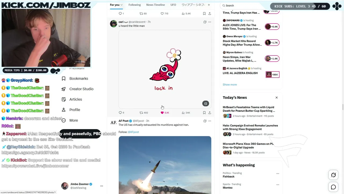
Task: Open more options for the Fishback trend
Action: click(278, 174)
